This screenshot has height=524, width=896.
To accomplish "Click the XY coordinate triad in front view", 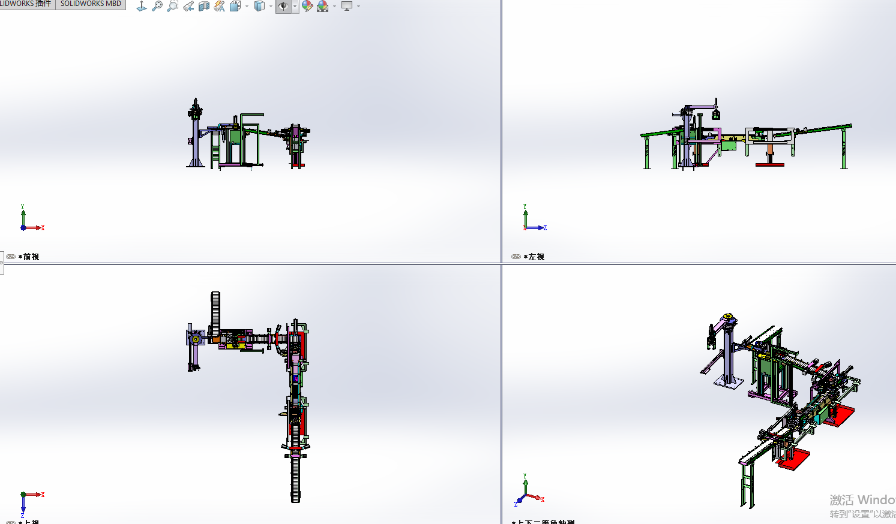I will (32, 218).
